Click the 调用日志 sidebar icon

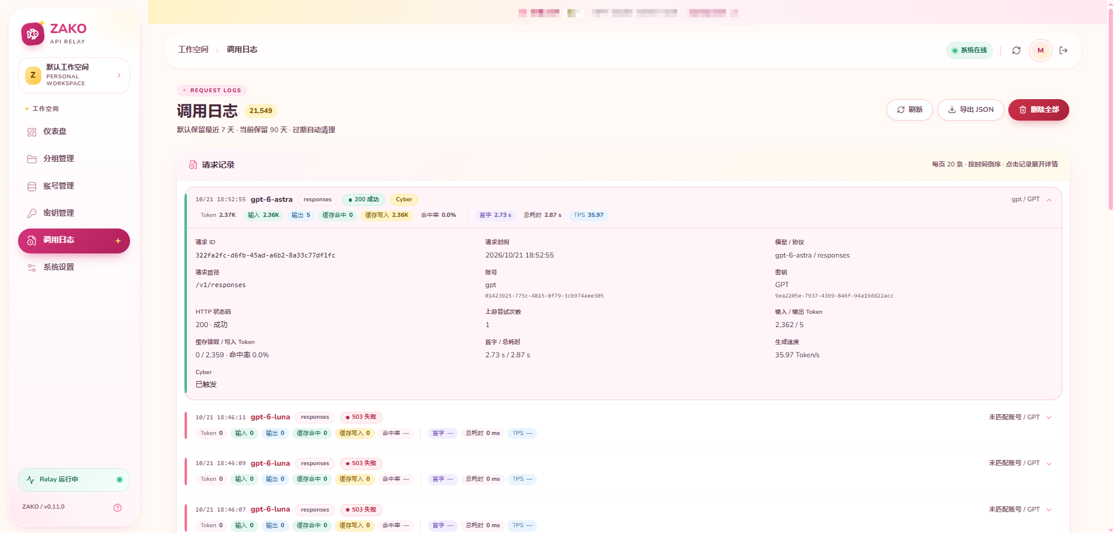32,241
